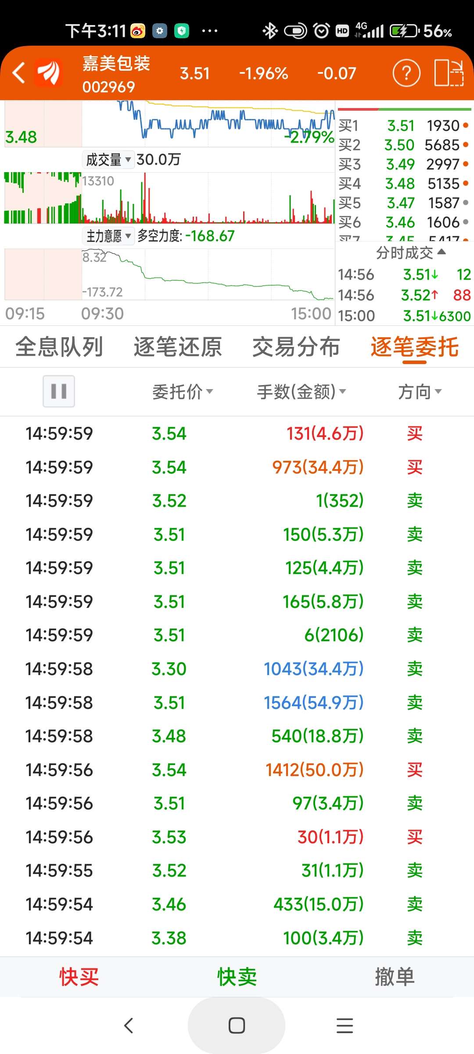Select order row 125(4.4万)
This screenshot has width=474, height=1054.
tap(237, 568)
